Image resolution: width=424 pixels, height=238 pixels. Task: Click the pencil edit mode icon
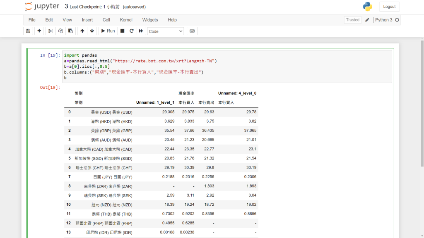[x=367, y=20]
